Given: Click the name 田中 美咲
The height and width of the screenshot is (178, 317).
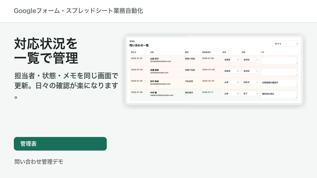Looking at the screenshot, I should pyautogui.click(x=154, y=81).
